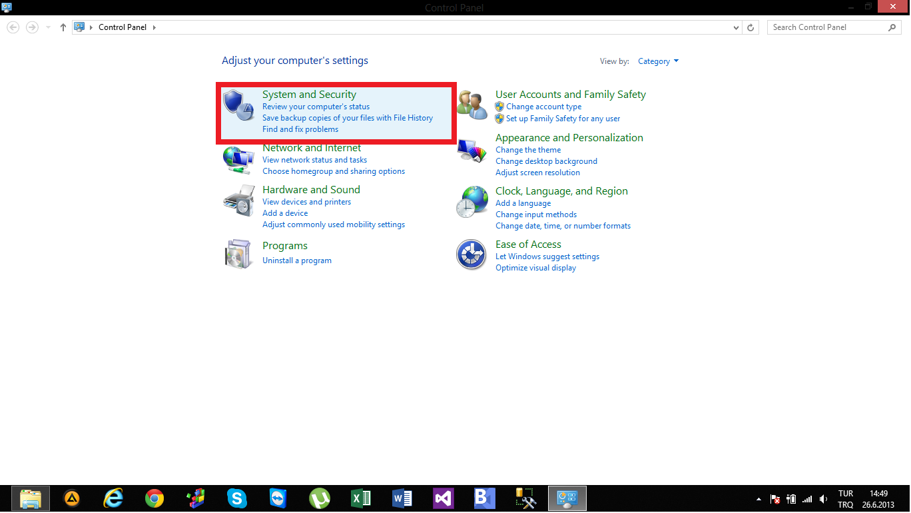Click View devices and printers link
Screen dimensions: 911x513
coord(306,202)
